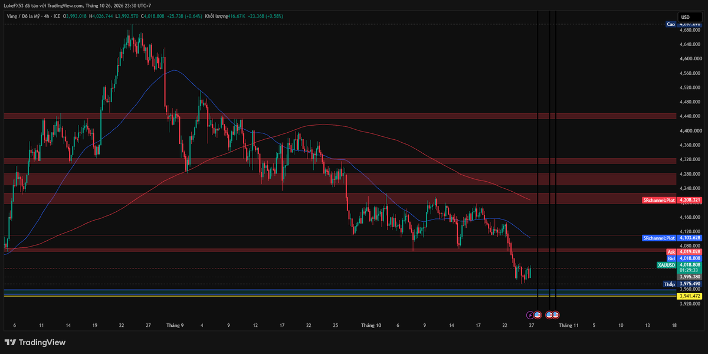The width and height of the screenshot is (708, 354).
Task: Click the gray 3,995.380 price label
Action: [690, 277]
